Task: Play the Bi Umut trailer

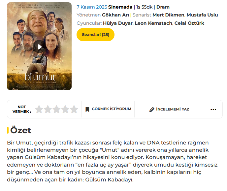Action: coord(39,47)
